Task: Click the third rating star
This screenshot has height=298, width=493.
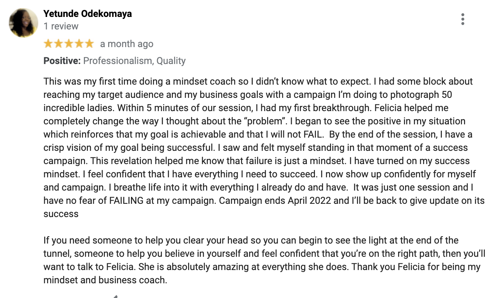Action: [69, 44]
